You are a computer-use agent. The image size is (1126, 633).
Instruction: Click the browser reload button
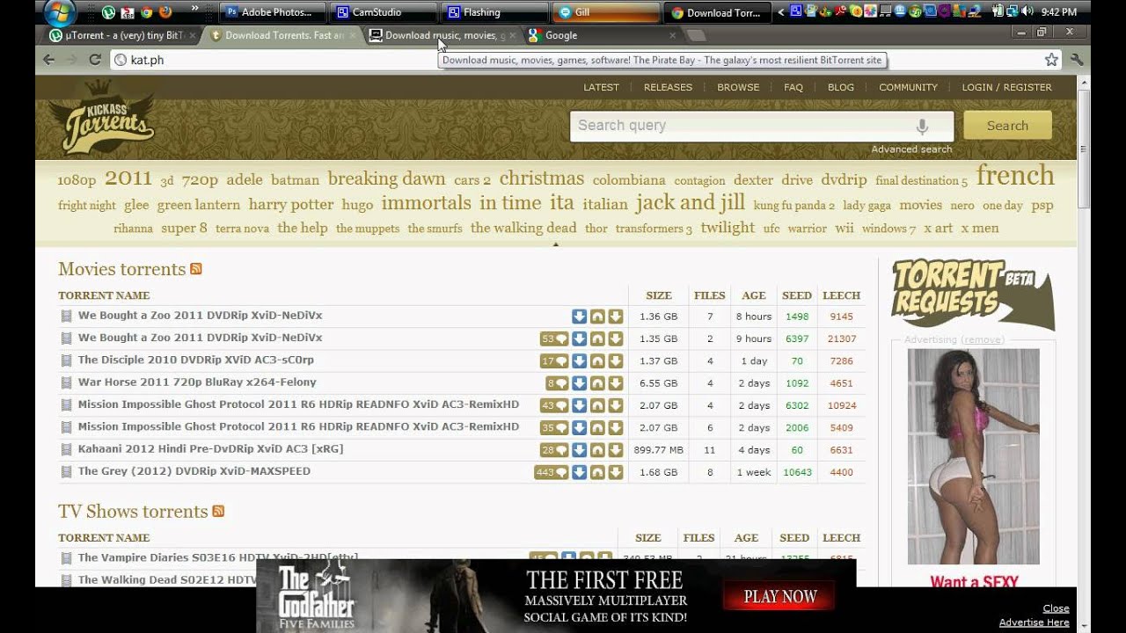(x=95, y=60)
